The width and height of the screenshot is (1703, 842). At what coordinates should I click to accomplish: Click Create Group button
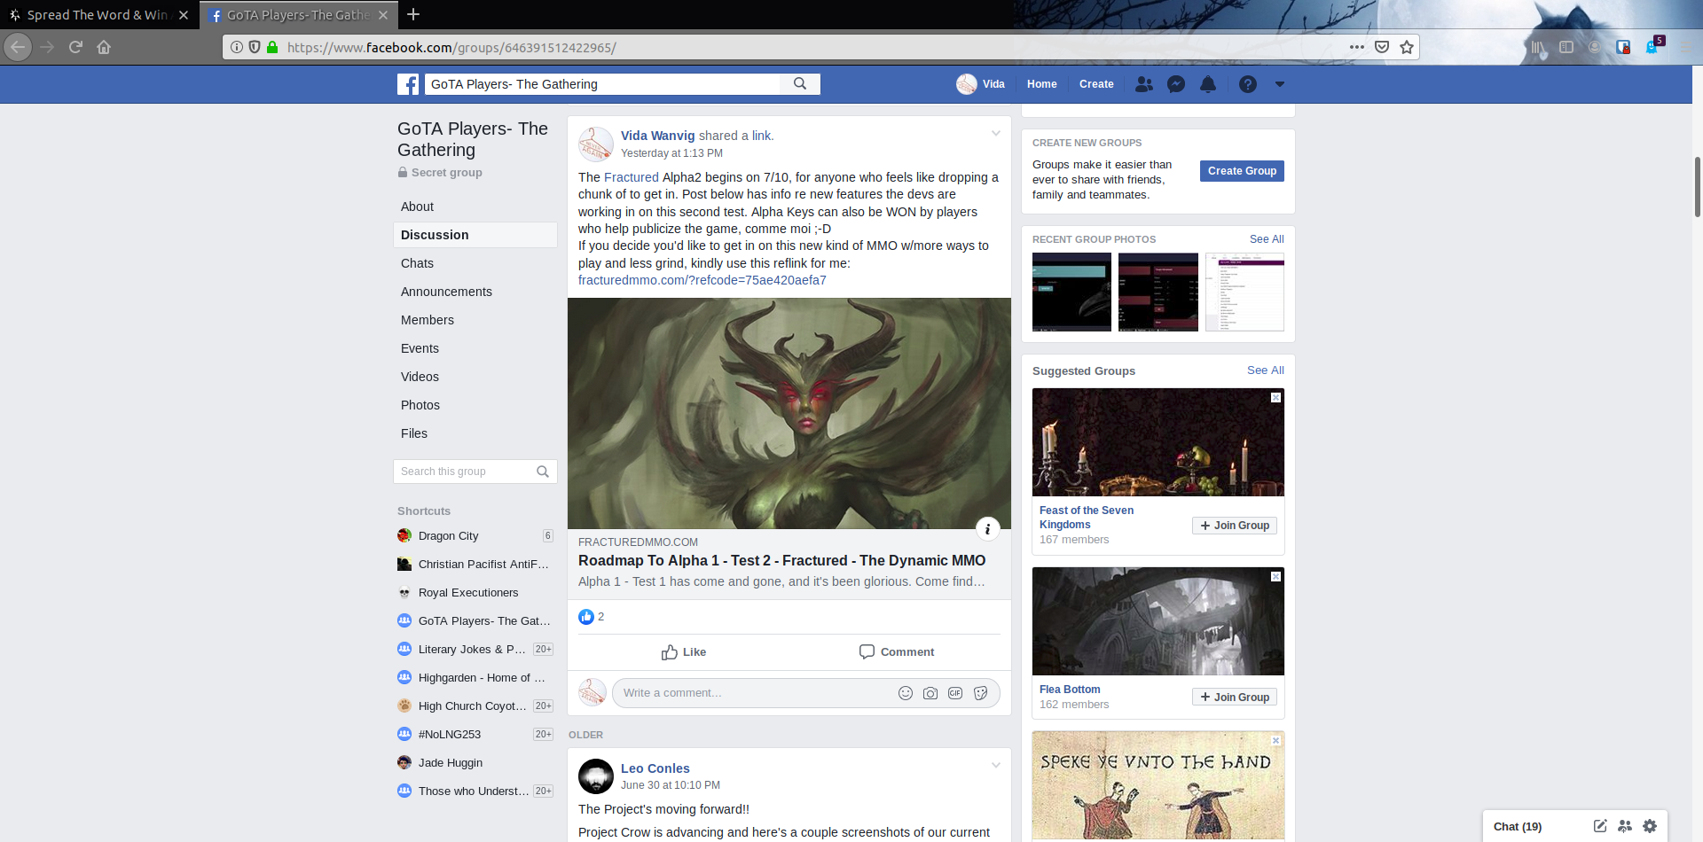pos(1242,171)
